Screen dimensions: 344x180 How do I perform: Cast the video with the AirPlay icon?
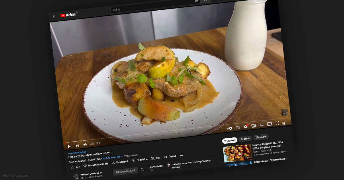(269, 124)
